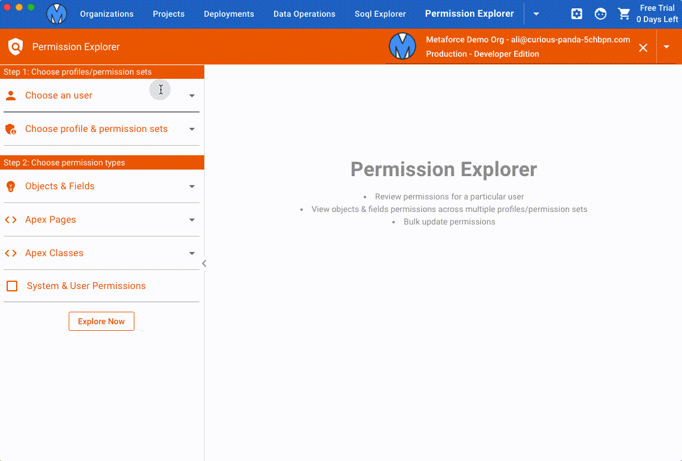Click the code brackets icon beside Apex Classes
The height and width of the screenshot is (461, 682).
pyautogui.click(x=11, y=253)
